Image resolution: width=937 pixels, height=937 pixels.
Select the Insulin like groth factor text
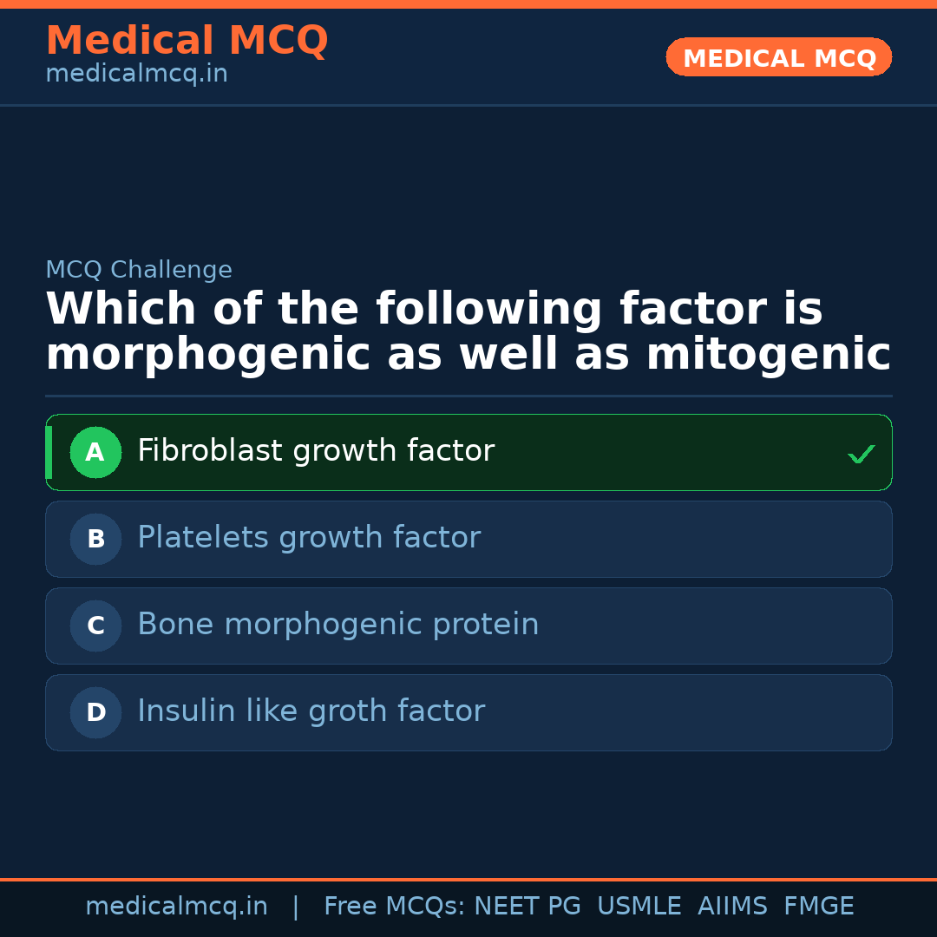pos(311,711)
